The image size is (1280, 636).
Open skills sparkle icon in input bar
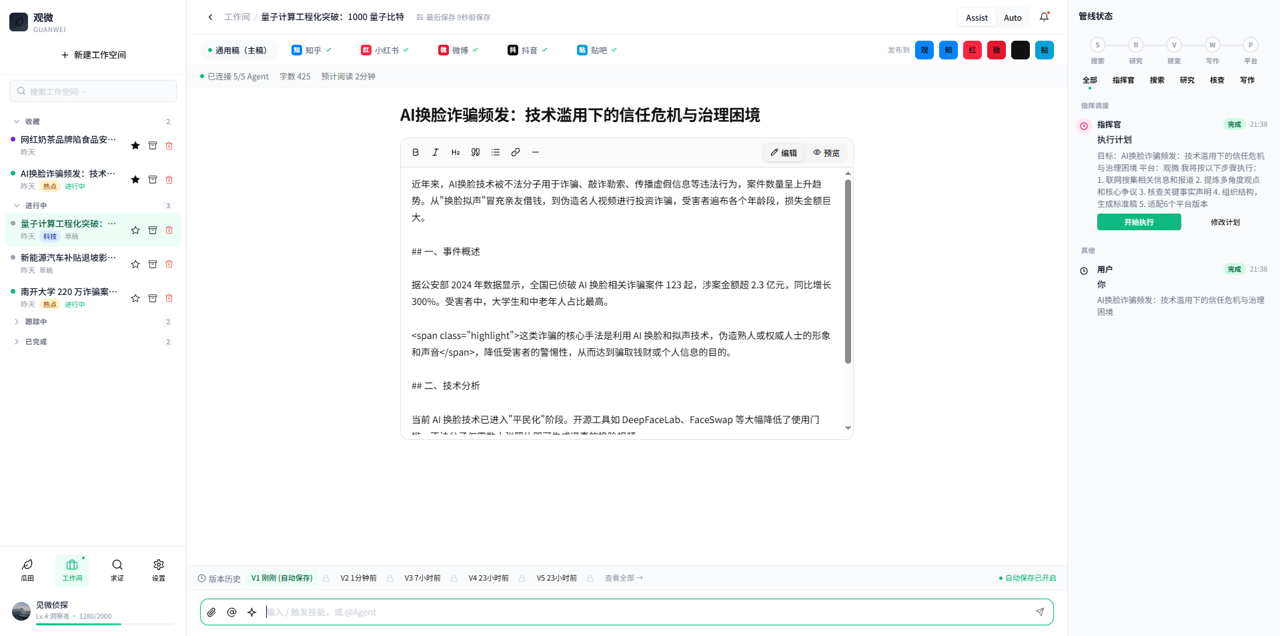pos(251,612)
